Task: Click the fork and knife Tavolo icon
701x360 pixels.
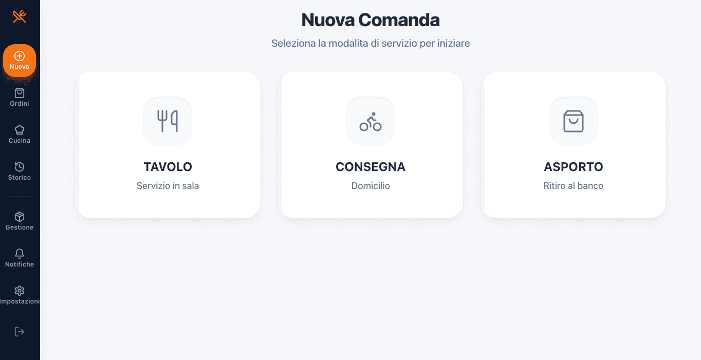Action: [168, 121]
